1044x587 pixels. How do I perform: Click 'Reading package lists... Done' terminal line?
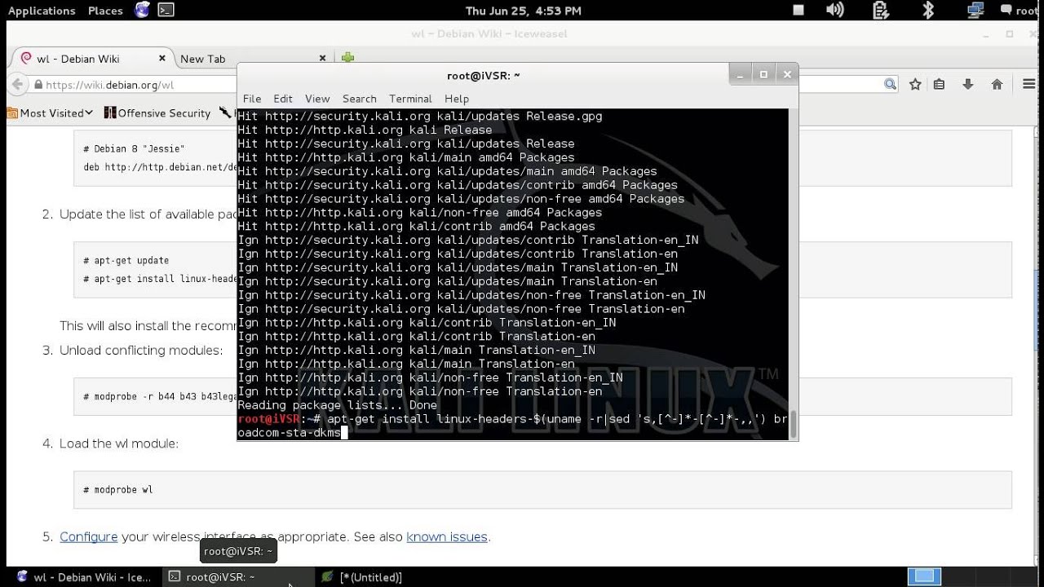[x=338, y=405]
